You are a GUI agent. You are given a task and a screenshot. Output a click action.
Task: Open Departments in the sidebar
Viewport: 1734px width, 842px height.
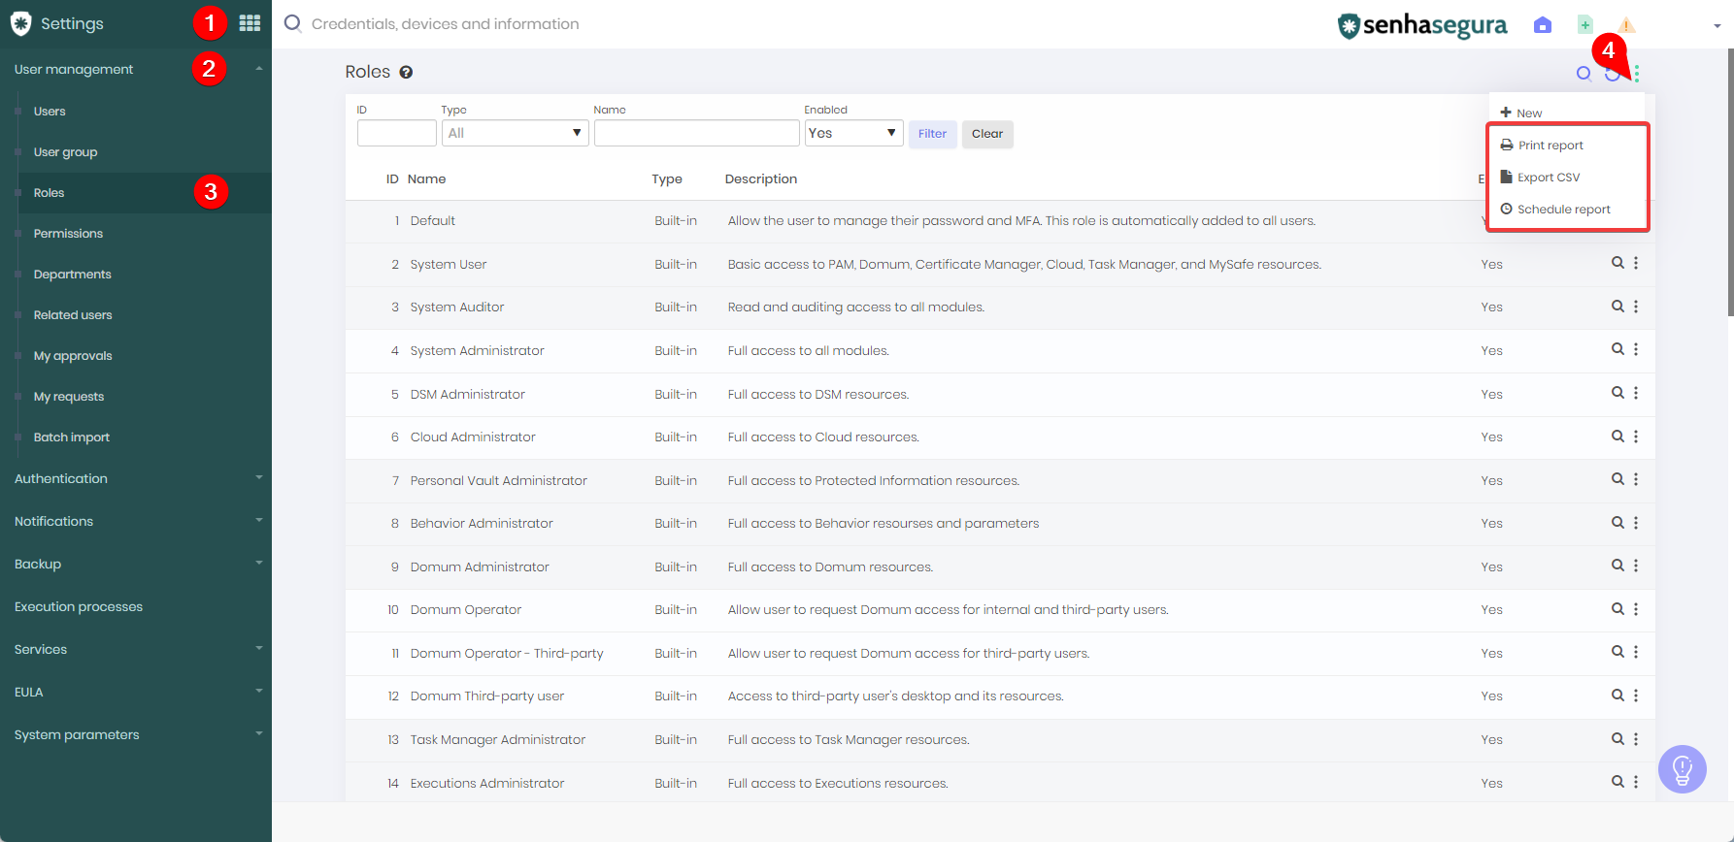(x=72, y=275)
